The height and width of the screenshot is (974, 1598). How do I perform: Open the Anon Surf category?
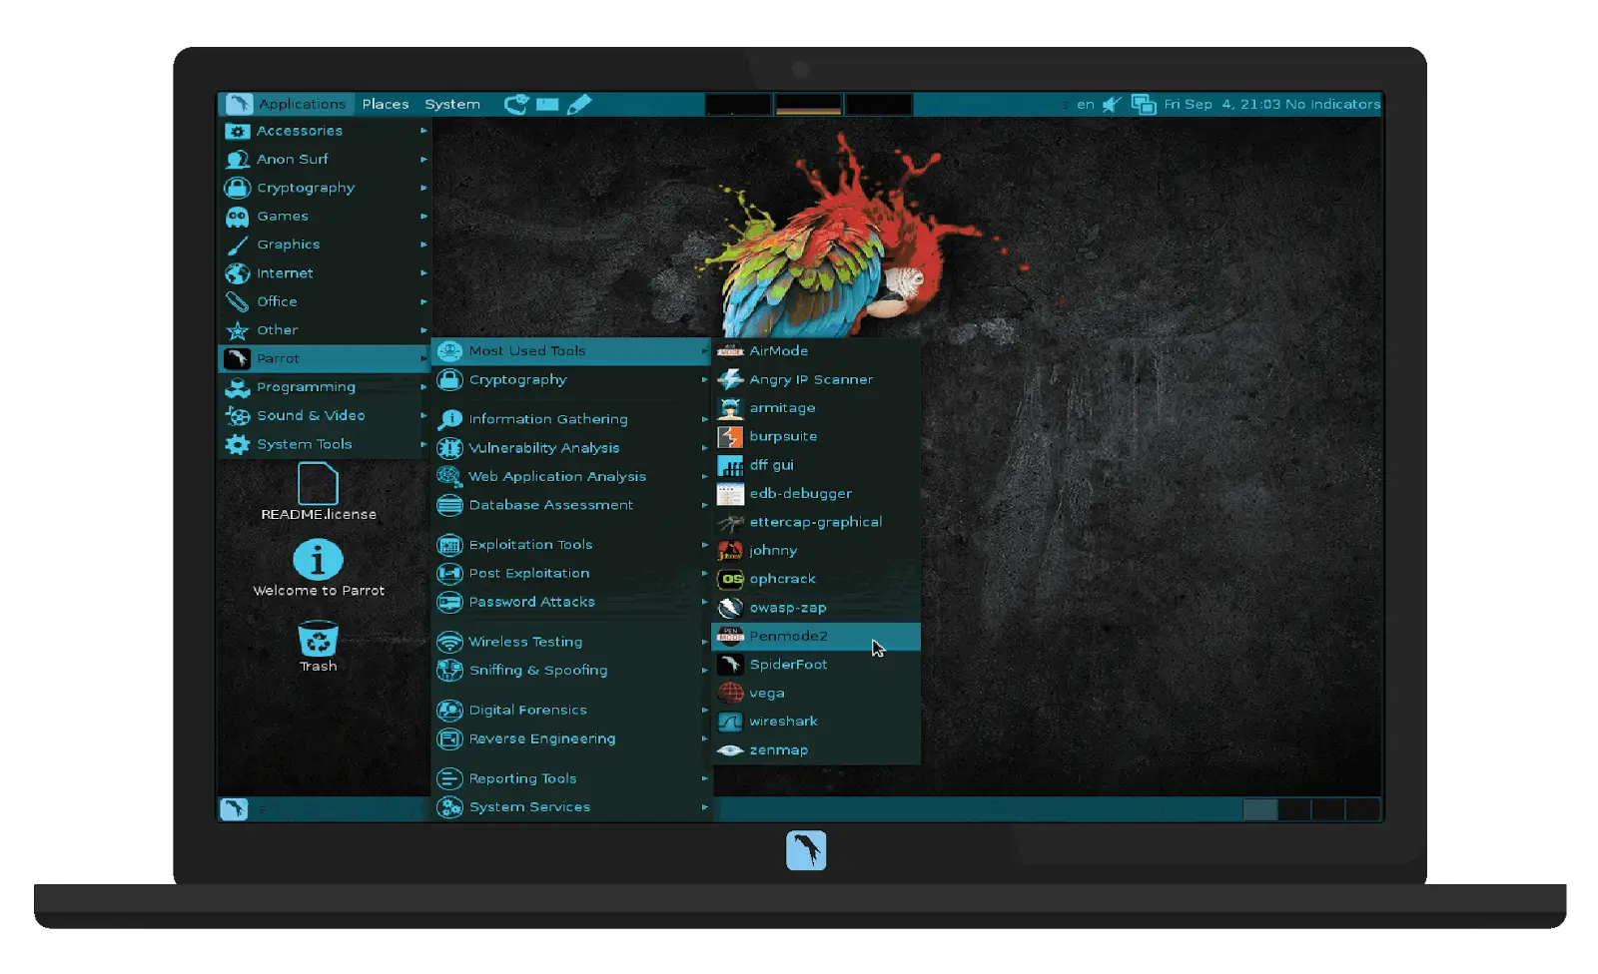pyautogui.click(x=325, y=159)
